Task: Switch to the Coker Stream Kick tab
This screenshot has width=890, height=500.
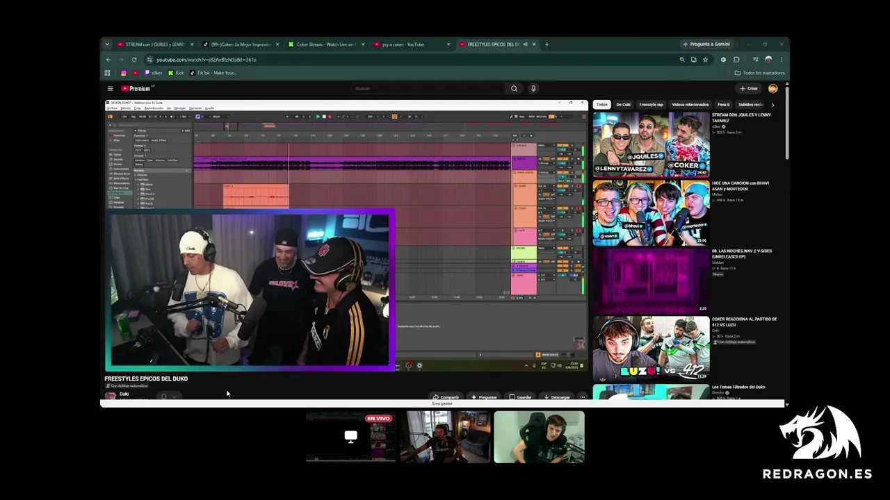Action: 326,44
